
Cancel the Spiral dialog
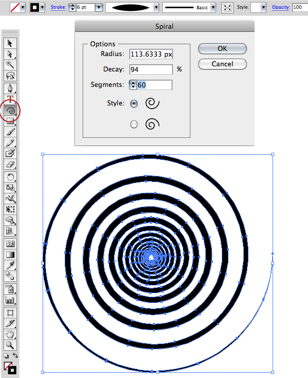[222, 64]
